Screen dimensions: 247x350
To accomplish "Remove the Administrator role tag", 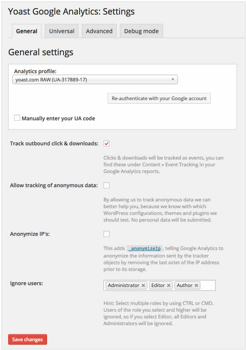I will pos(143,285).
